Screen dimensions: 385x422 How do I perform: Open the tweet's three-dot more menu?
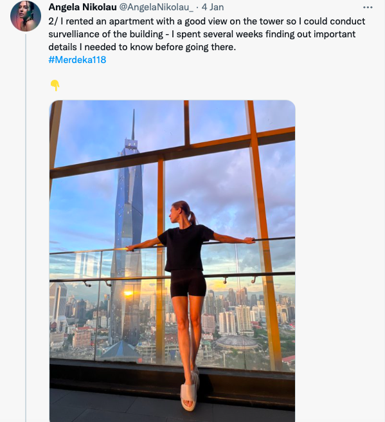368,8
